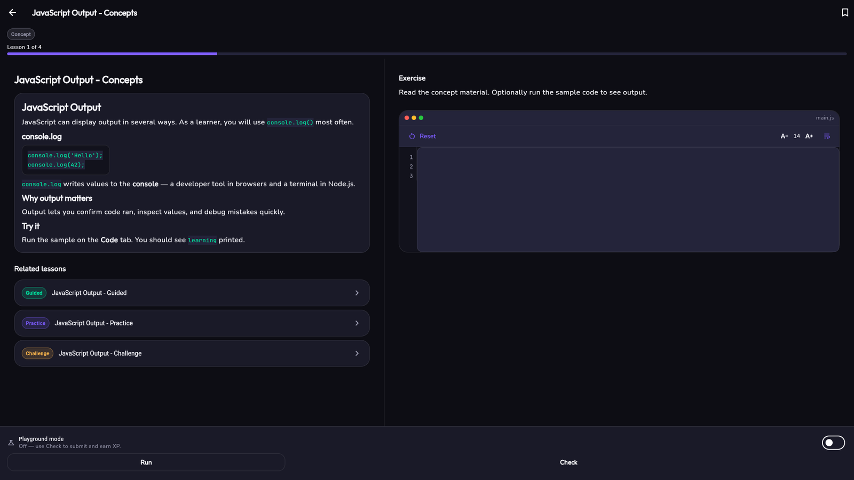
Task: Enable the Playground mode switch
Action: pyautogui.click(x=833, y=443)
